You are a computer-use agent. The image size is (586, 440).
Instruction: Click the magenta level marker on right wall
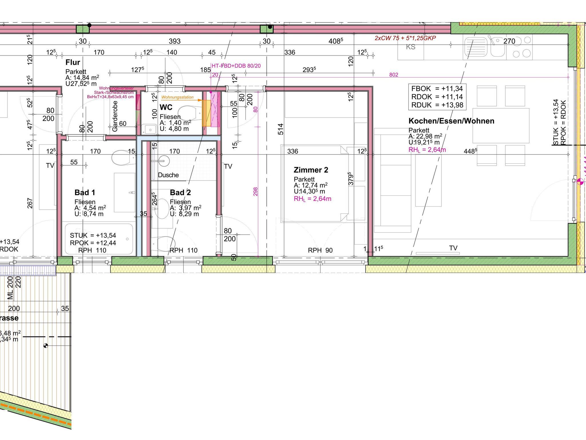580,181
